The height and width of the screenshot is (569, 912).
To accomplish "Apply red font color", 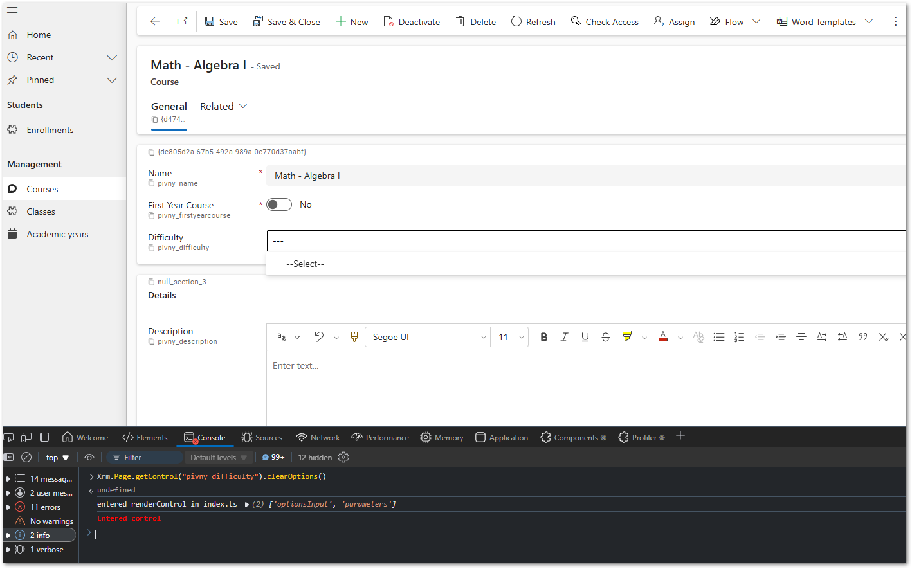I will pyautogui.click(x=663, y=337).
